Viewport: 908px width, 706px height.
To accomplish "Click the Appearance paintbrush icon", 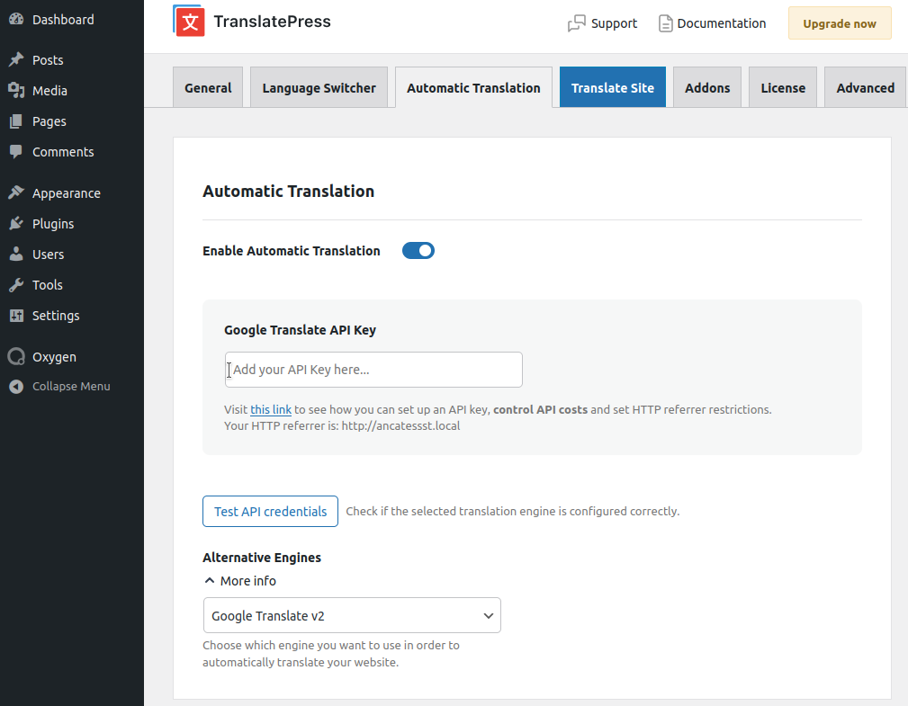I will 15,192.
